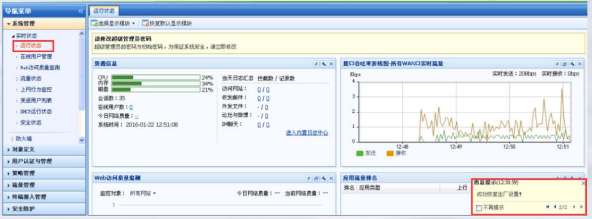Image resolution: width=592 pixels, height=219 pixels.
Task: Close the 消息提示 notification popup
Action: click(583, 183)
